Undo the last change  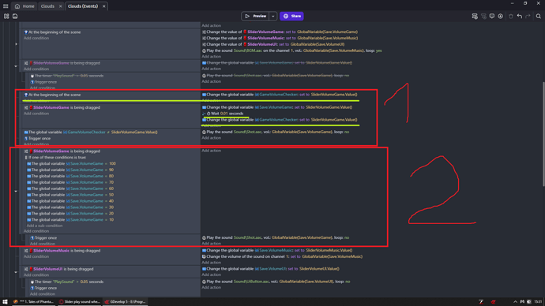[519, 17]
